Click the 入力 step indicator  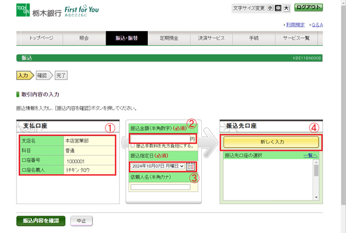click(x=25, y=75)
